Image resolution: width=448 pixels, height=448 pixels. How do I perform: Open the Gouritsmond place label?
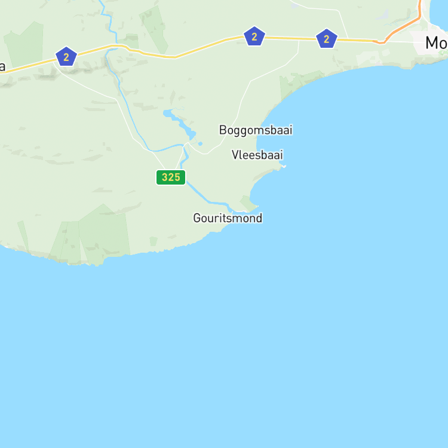[228, 218]
